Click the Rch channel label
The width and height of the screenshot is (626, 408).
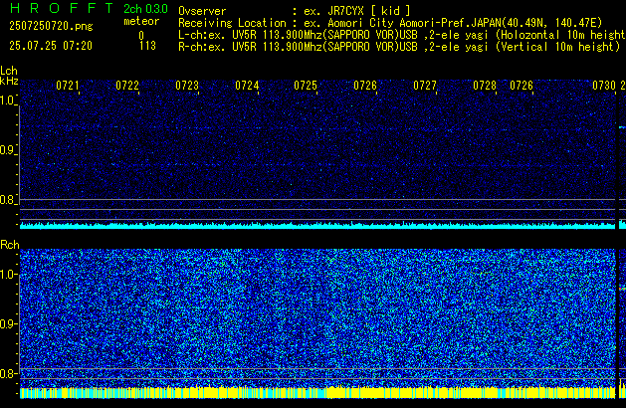10,245
